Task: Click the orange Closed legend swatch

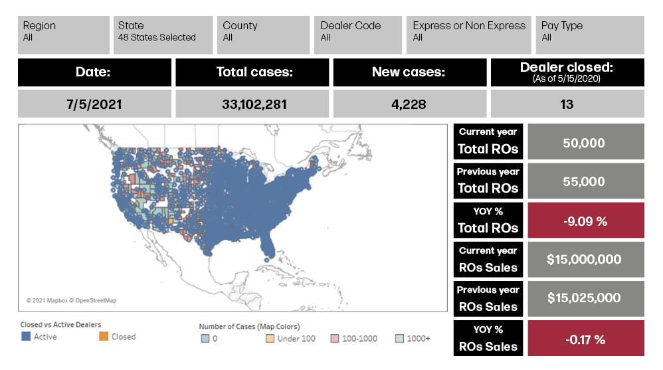Action: 104,337
